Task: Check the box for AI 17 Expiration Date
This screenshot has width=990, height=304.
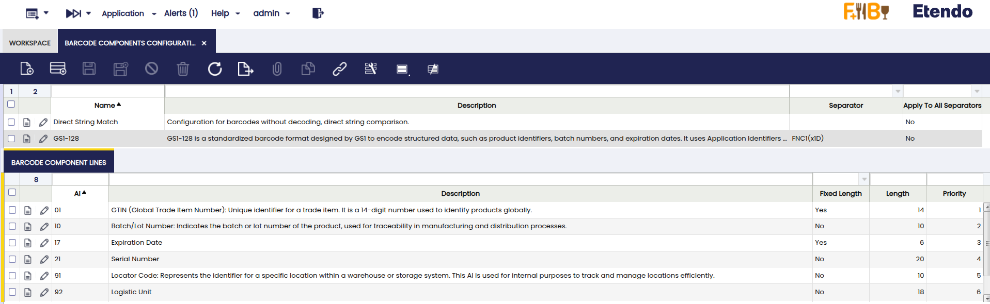Action: 12,243
